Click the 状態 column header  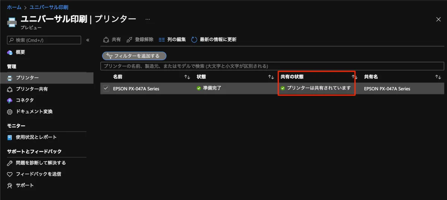pyautogui.click(x=201, y=77)
